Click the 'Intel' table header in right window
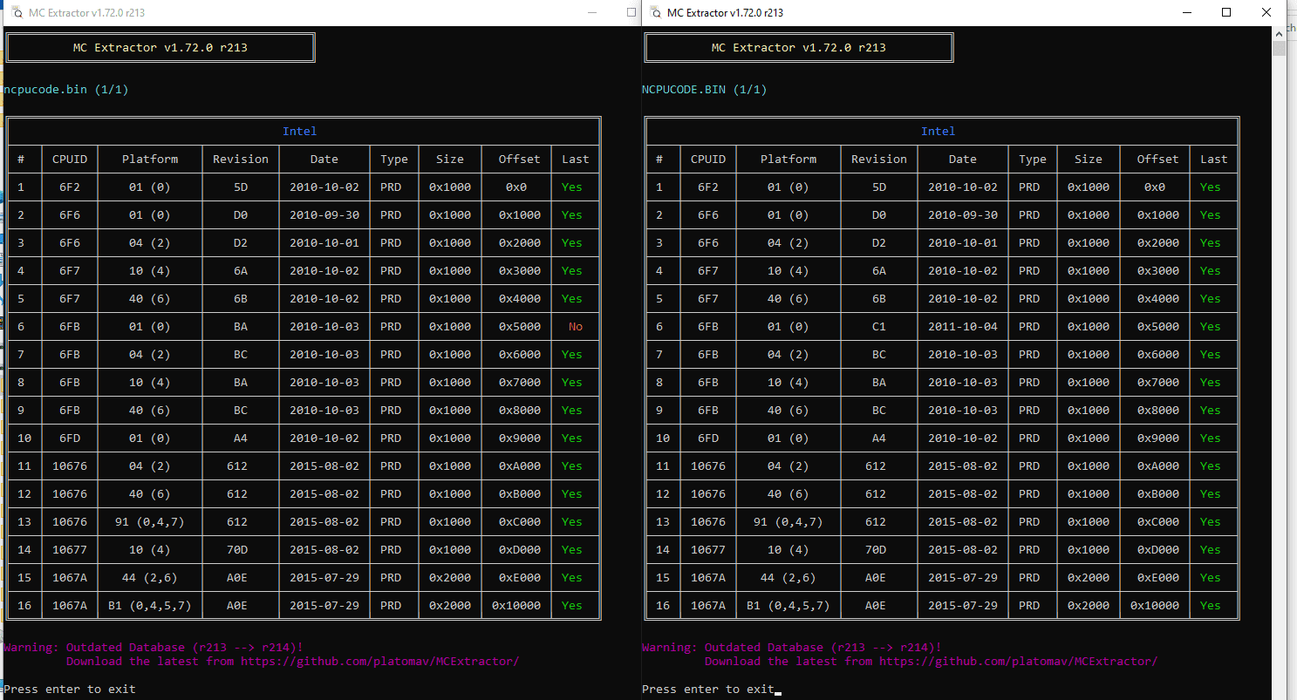The width and height of the screenshot is (1297, 700). point(939,132)
